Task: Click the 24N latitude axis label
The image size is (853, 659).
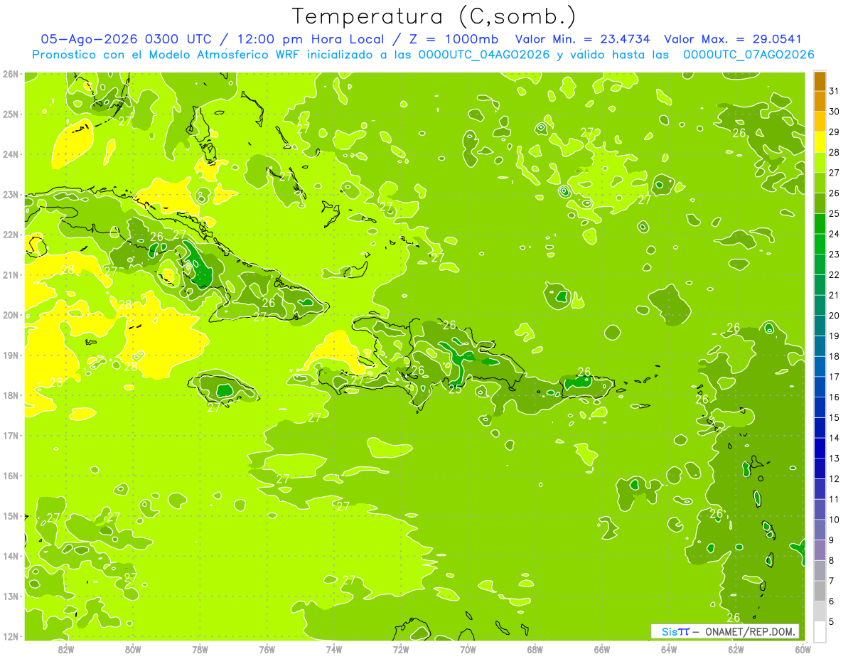Action: click(10, 154)
